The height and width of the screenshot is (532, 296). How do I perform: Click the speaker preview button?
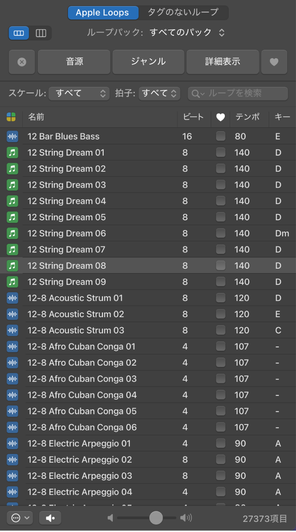click(50, 518)
